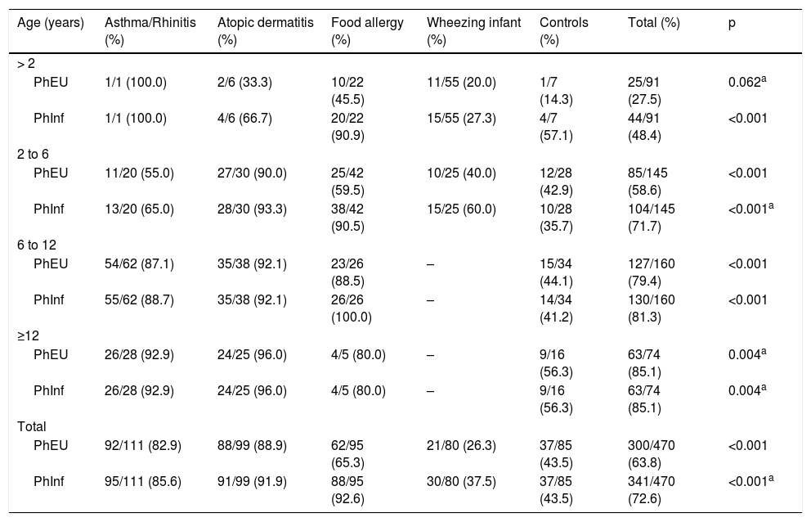811x522 pixels.
Task: Select the Controls (%) column header
Action: 564,30
